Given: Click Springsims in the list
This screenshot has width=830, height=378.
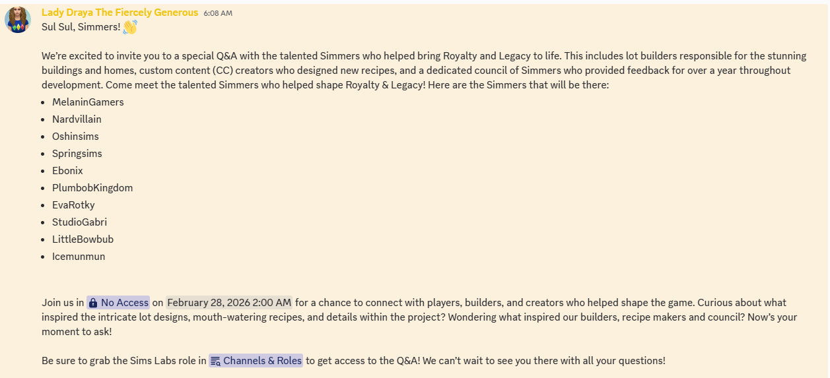Looking at the screenshot, I should tap(77, 154).
